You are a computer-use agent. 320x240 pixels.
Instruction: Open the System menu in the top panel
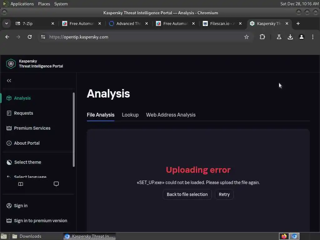[x=61, y=4]
